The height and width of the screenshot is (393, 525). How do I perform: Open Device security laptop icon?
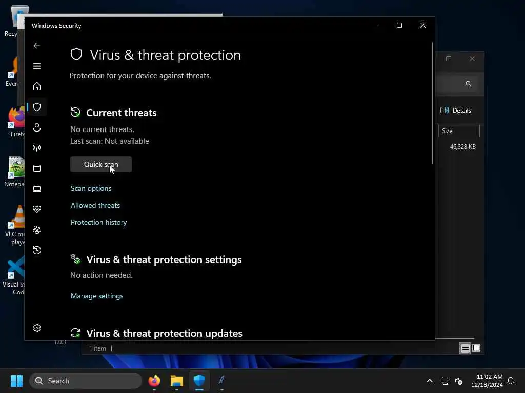pyautogui.click(x=37, y=189)
